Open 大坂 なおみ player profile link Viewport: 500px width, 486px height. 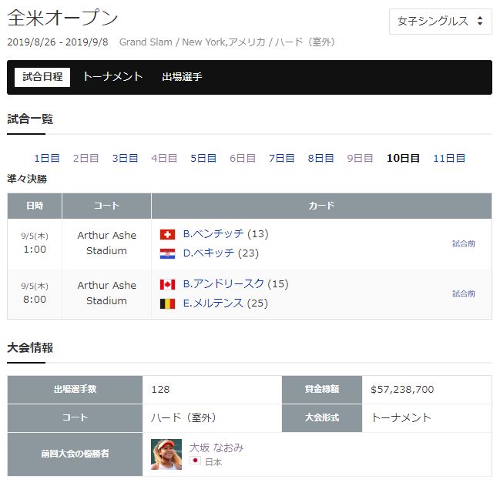[x=216, y=447]
